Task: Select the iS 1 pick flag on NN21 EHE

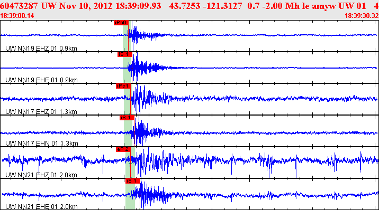Action: [133, 181]
